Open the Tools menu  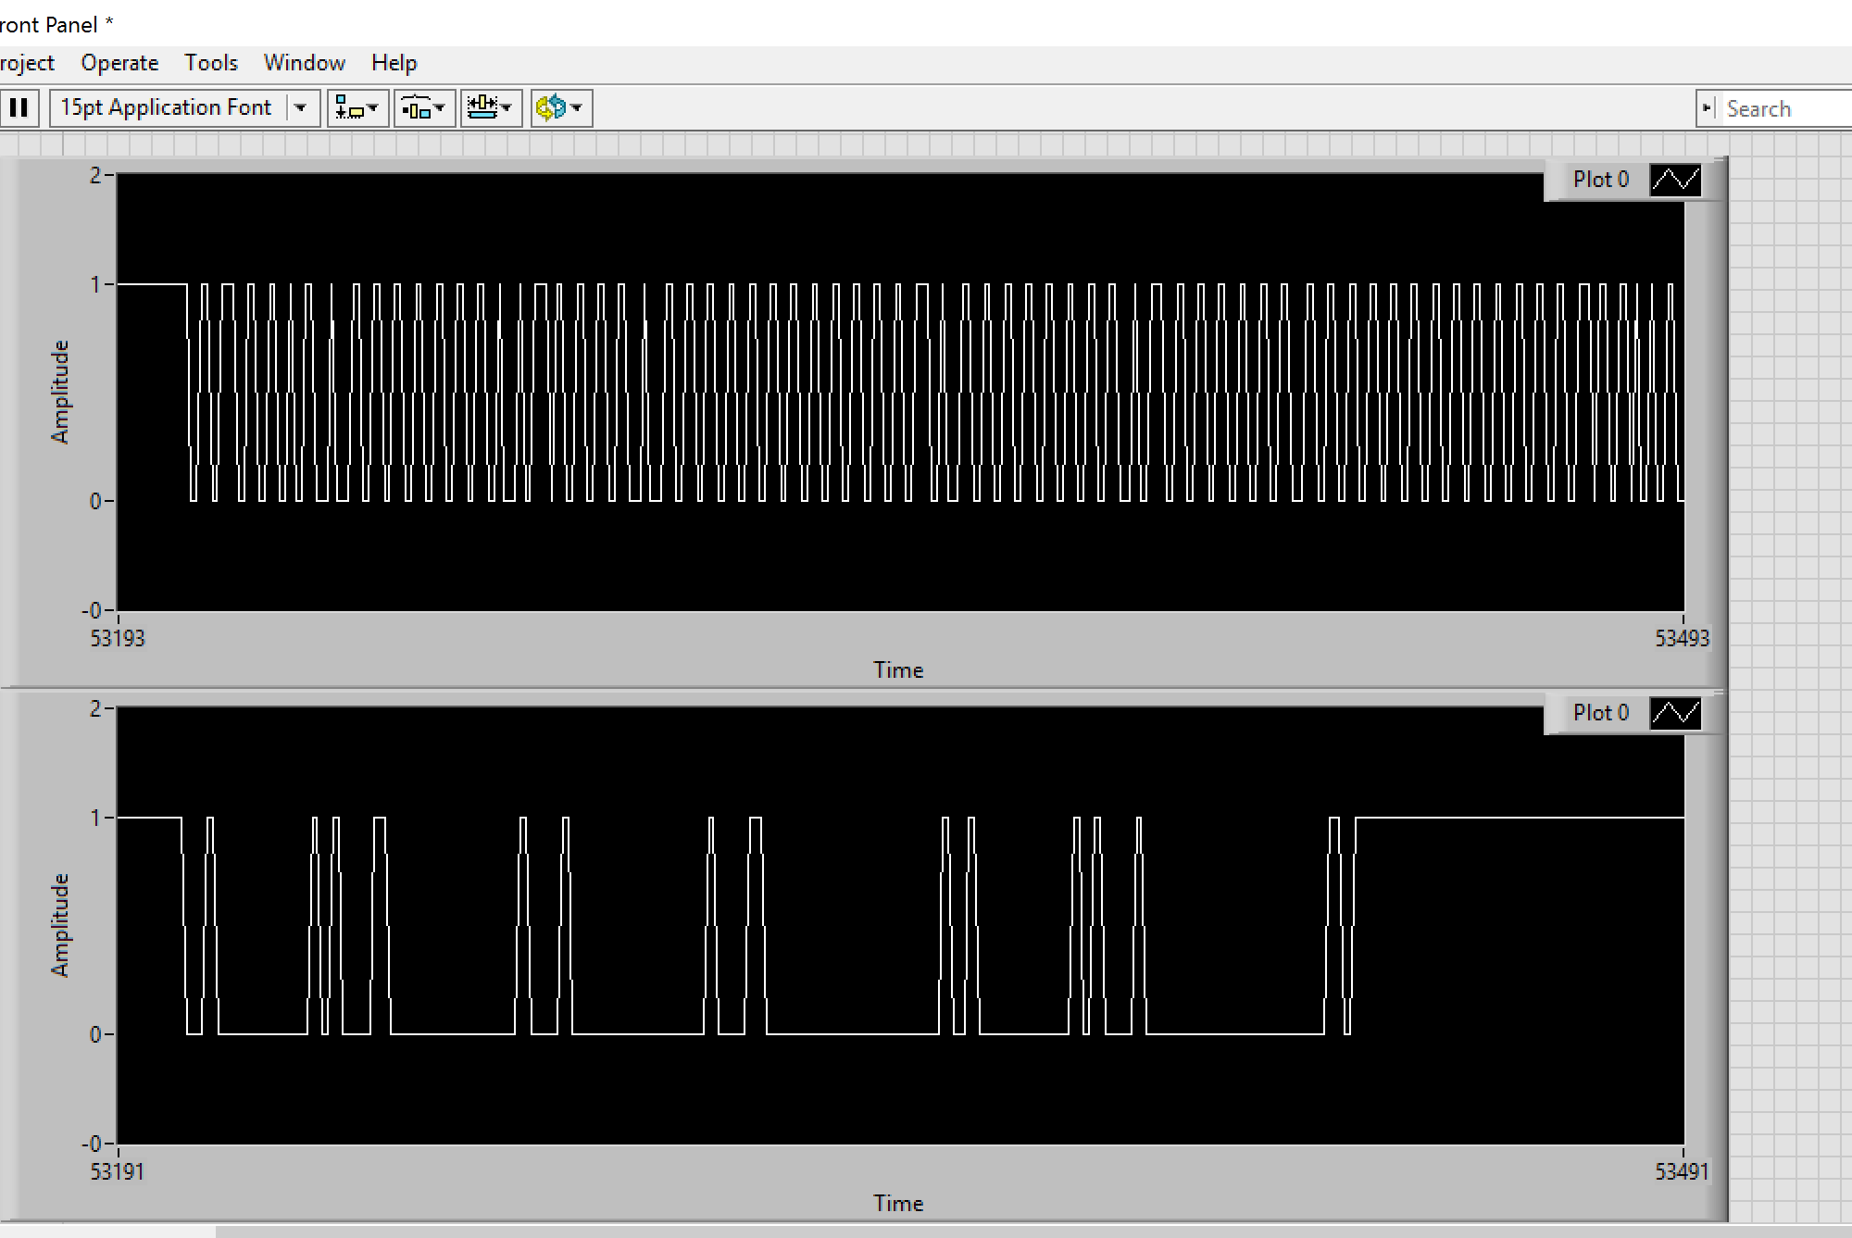210,63
